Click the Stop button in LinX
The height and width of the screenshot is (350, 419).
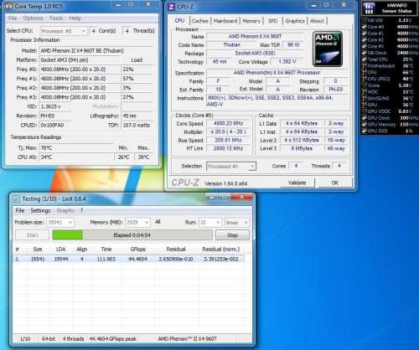click(232, 235)
